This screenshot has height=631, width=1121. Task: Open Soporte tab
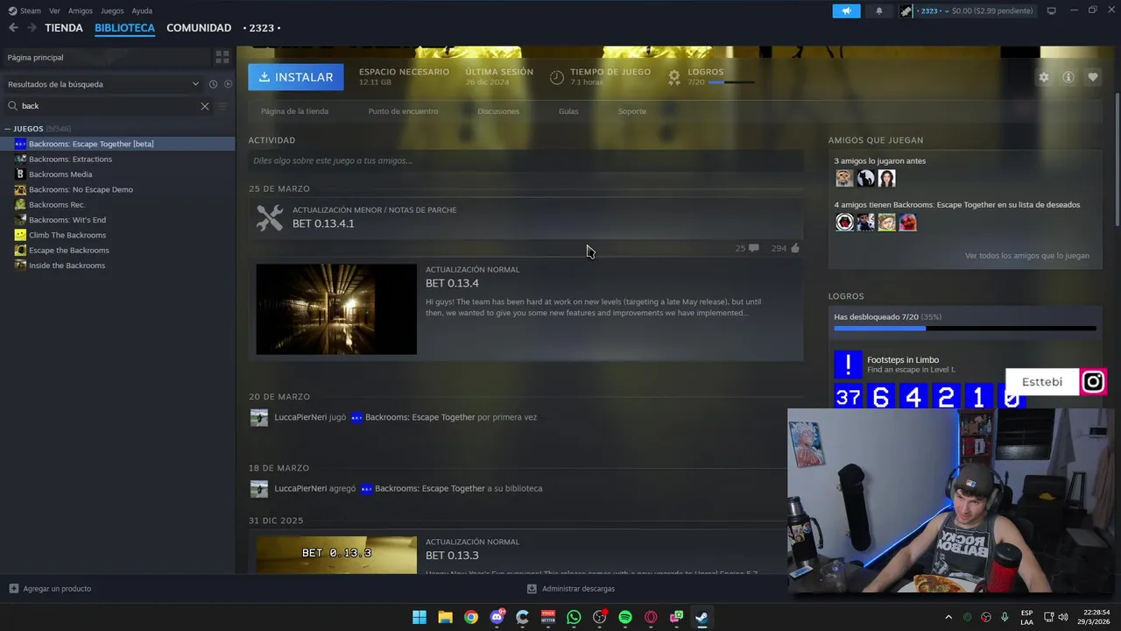tap(632, 111)
